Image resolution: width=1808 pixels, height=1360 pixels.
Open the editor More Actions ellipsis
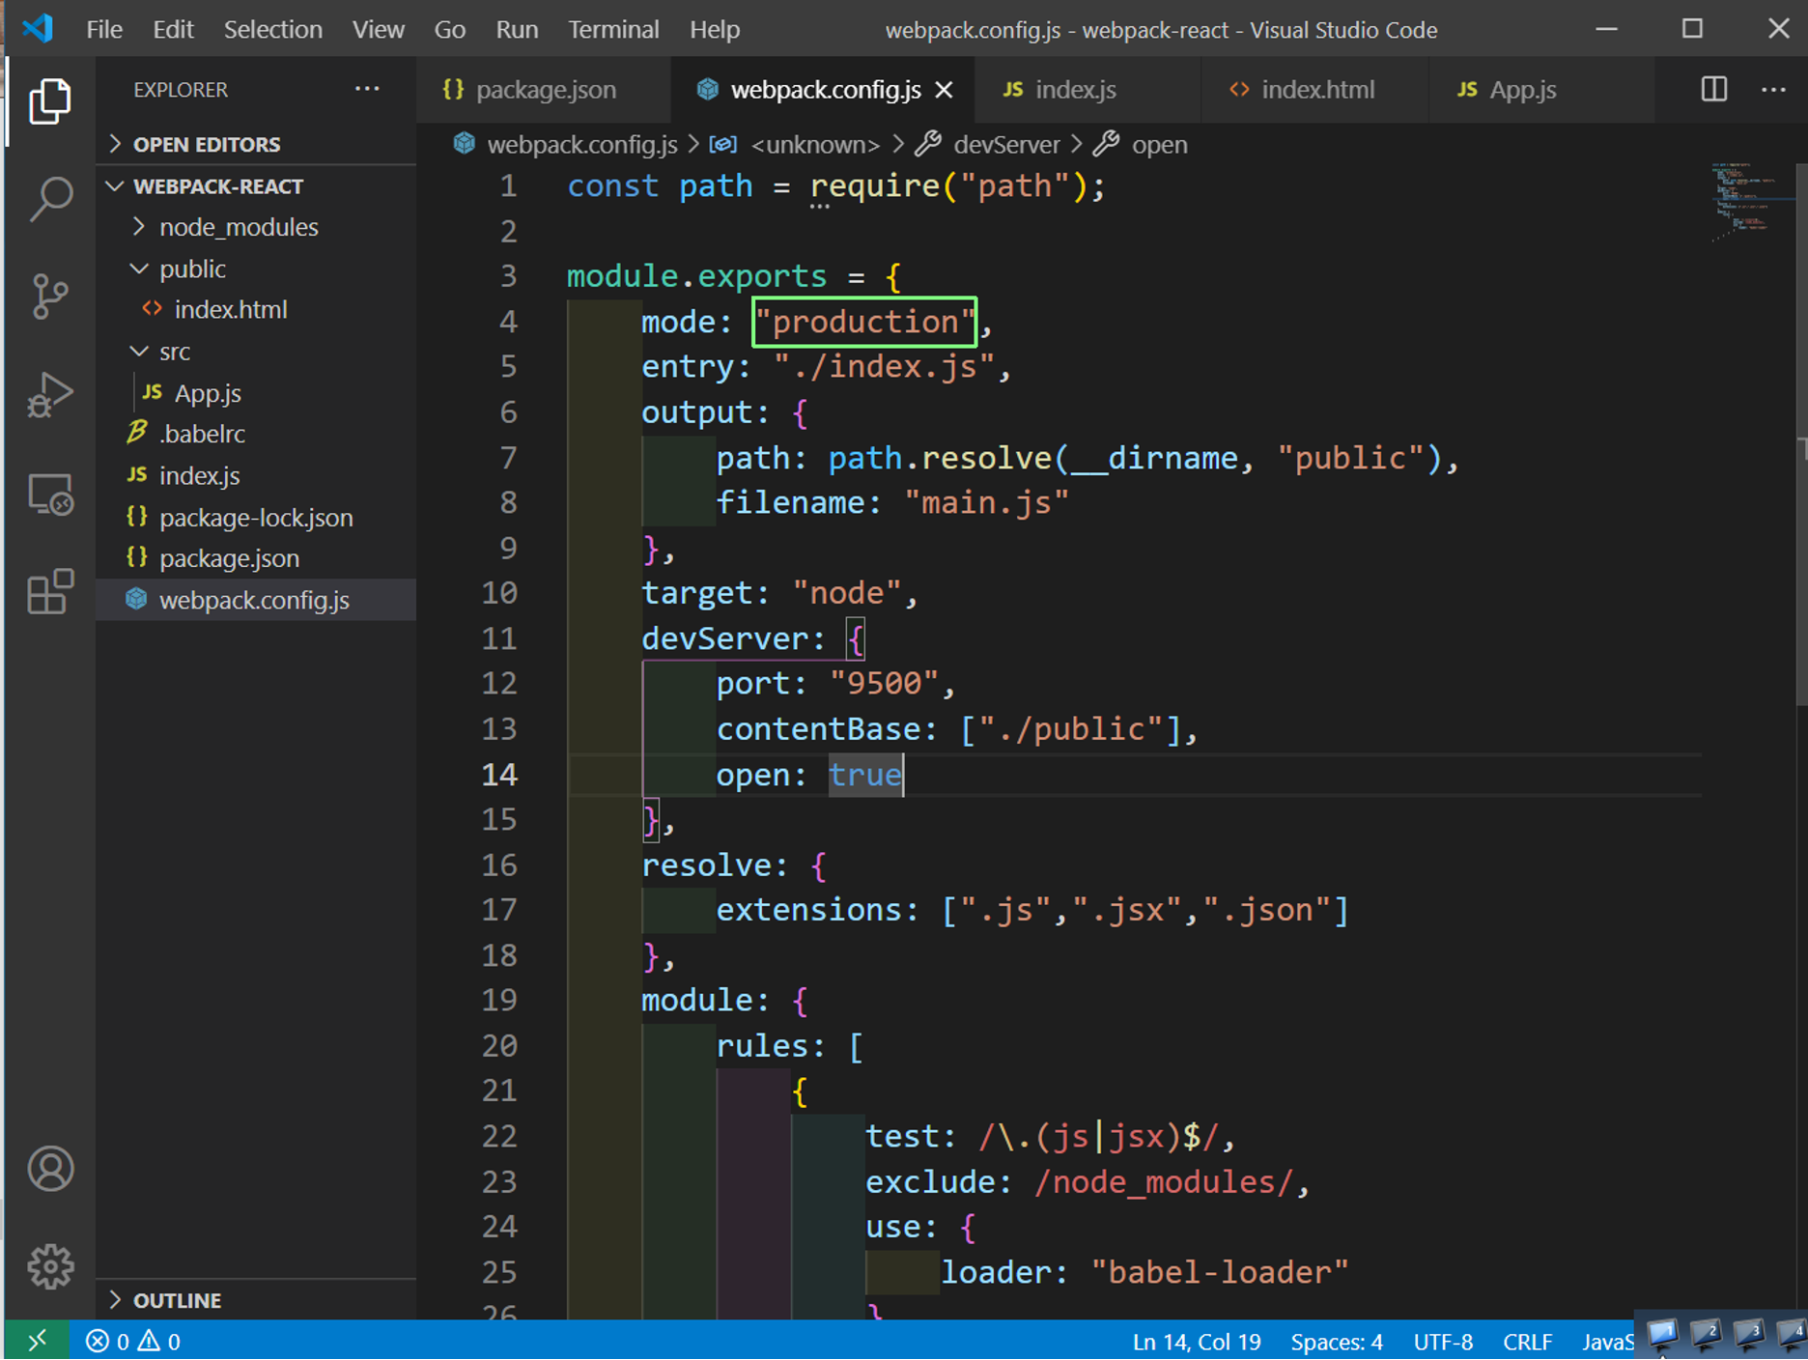pos(1773,90)
